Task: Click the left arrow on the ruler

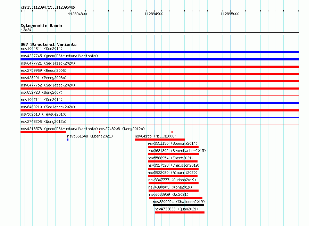Action: (x=22, y=11)
